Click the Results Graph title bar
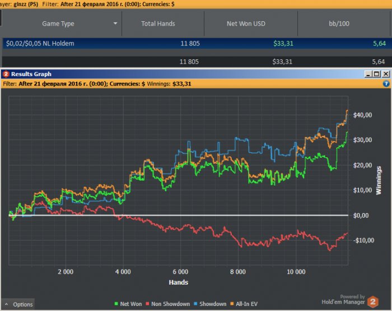The image size is (392, 311). [x=168, y=74]
